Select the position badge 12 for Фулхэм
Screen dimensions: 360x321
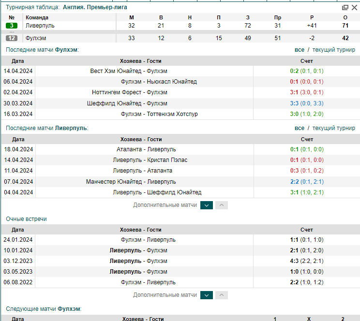point(12,38)
